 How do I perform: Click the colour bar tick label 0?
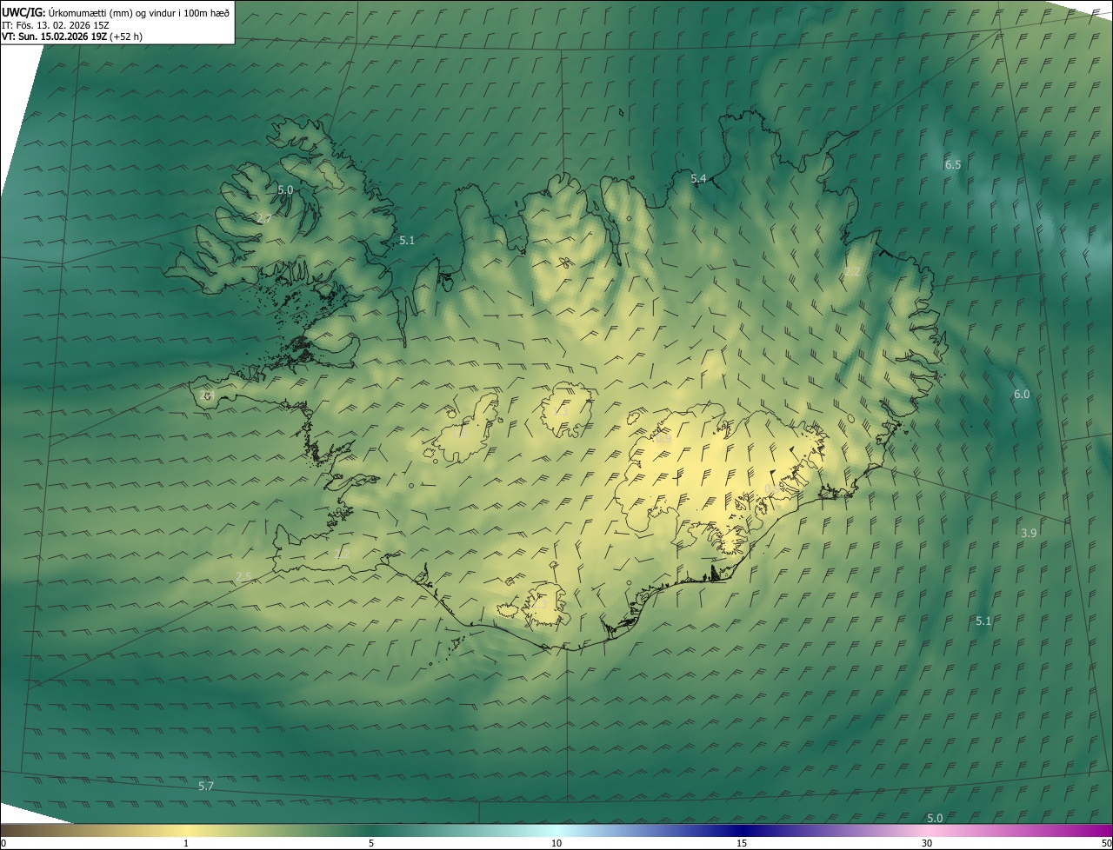point(3,843)
